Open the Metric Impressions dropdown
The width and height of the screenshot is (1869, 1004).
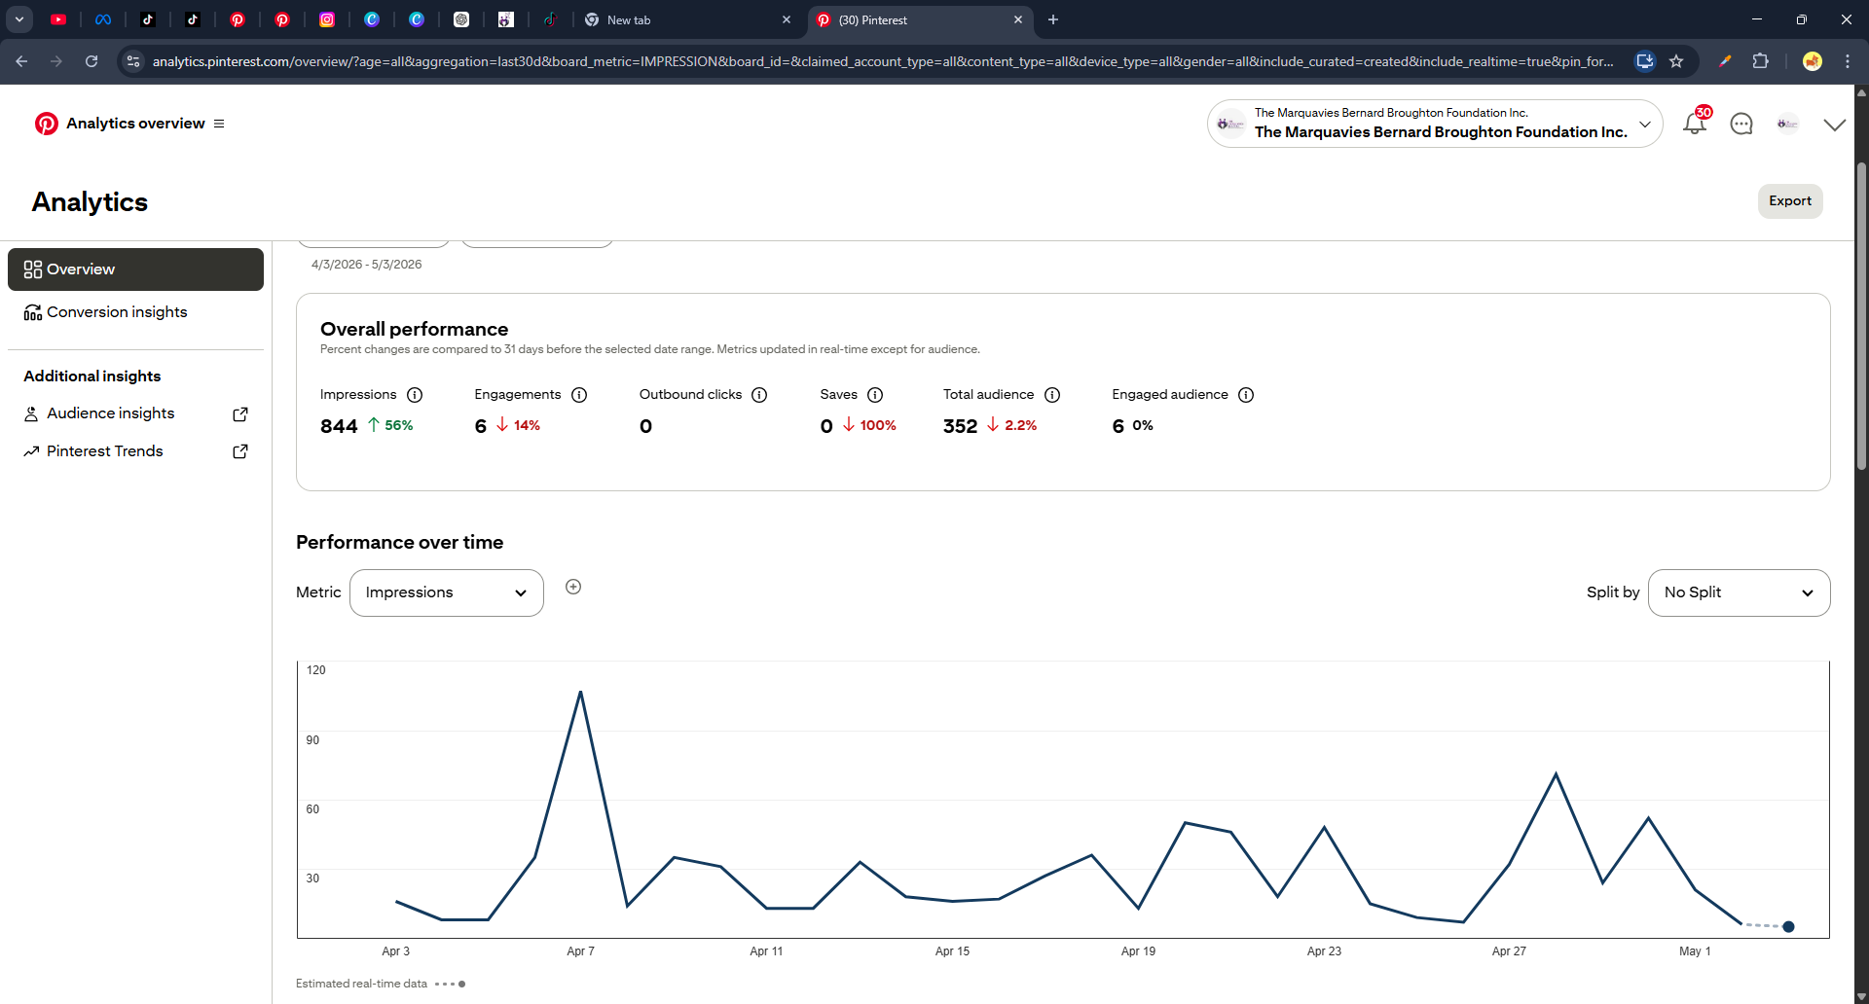pos(446,592)
